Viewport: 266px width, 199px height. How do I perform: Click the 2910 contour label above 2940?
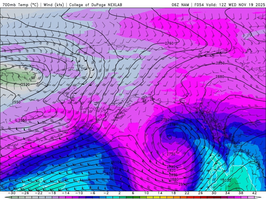[x=115, y=162]
